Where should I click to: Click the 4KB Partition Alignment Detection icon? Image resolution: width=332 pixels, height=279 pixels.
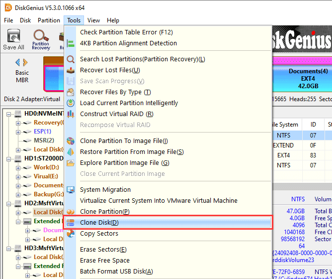point(71,43)
